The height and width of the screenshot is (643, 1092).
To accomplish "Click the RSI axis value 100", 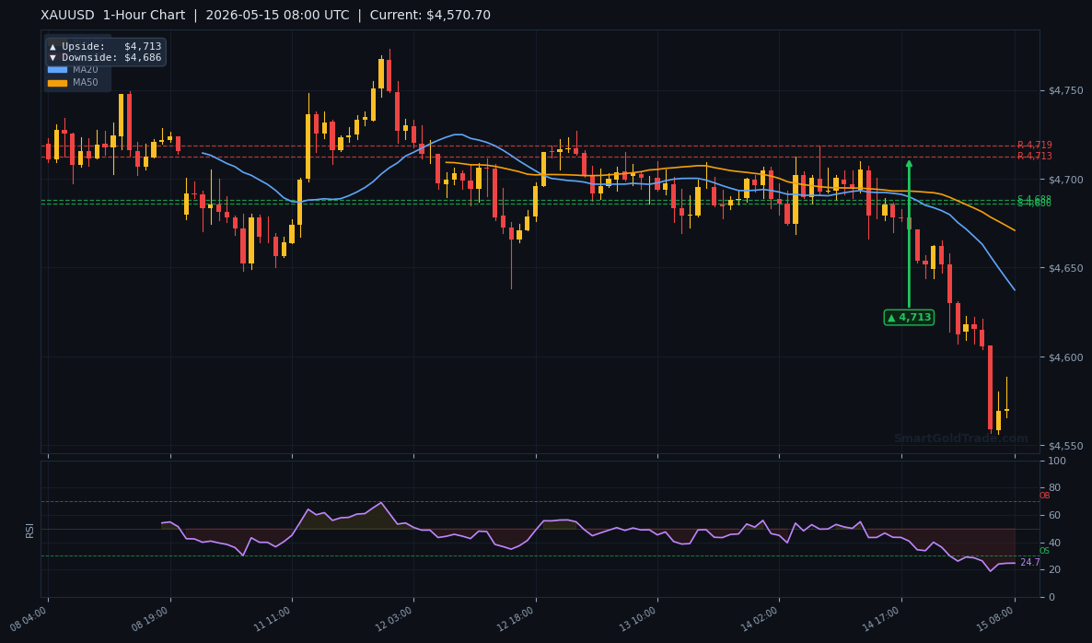I will [1056, 462].
